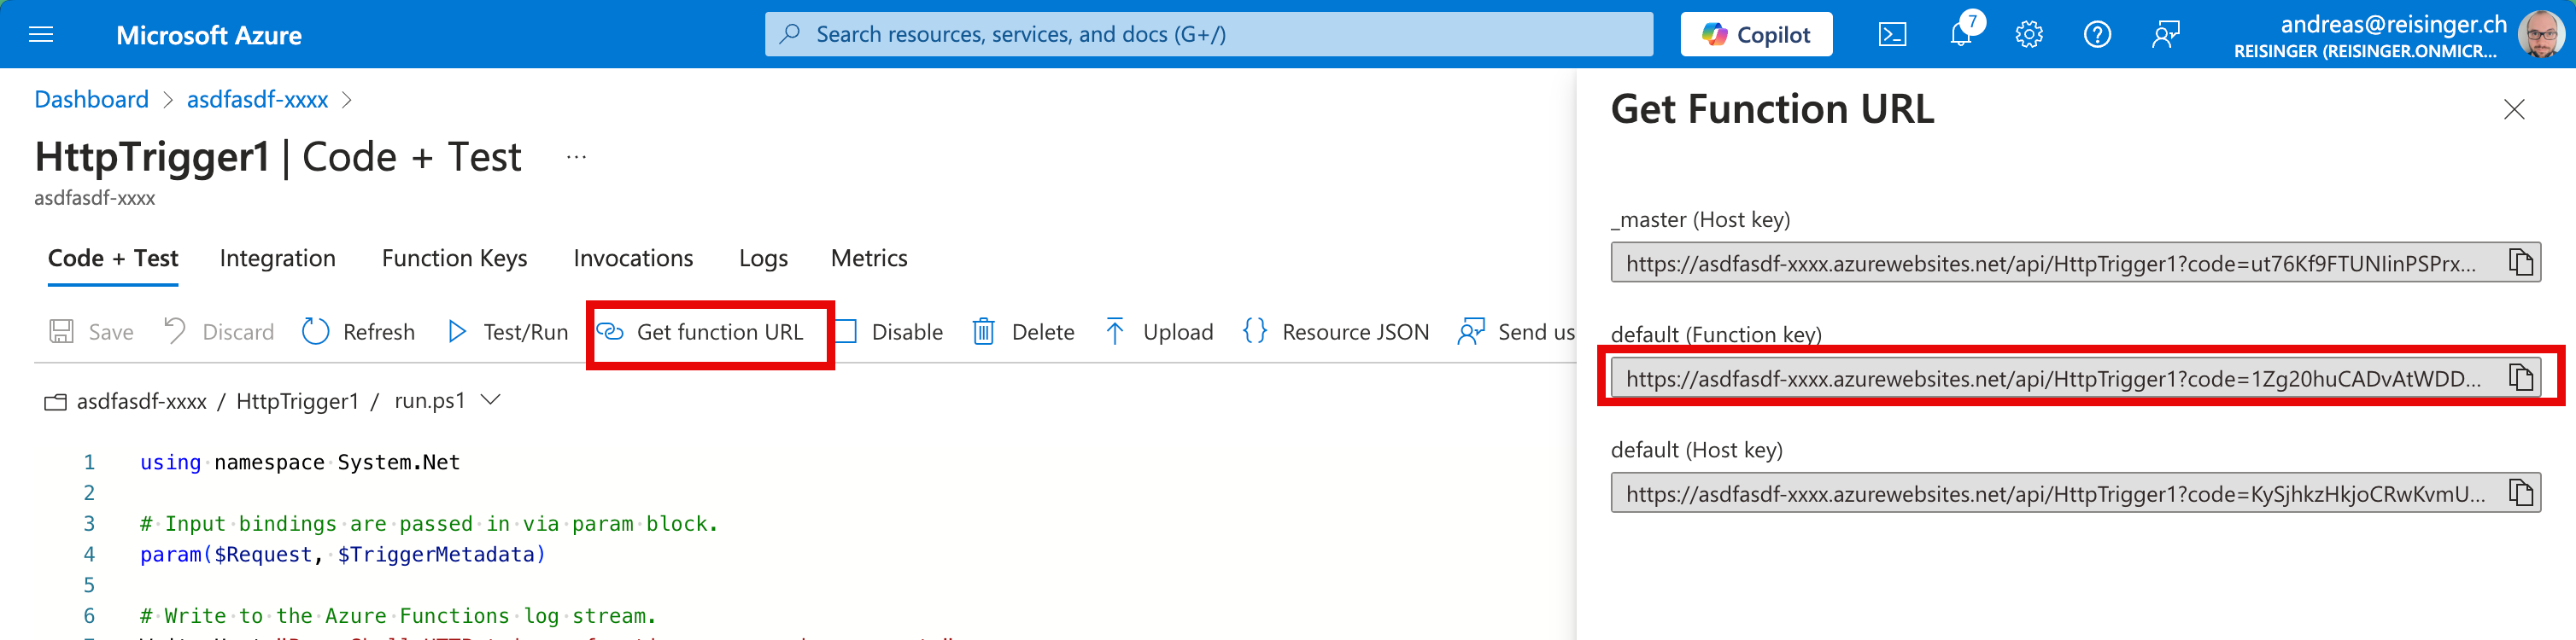The image size is (2576, 640).
Task: Select the Code + Test tab
Action: coord(113,259)
